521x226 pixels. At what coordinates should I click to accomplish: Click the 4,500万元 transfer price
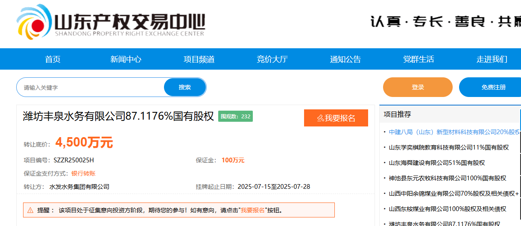[84, 143]
